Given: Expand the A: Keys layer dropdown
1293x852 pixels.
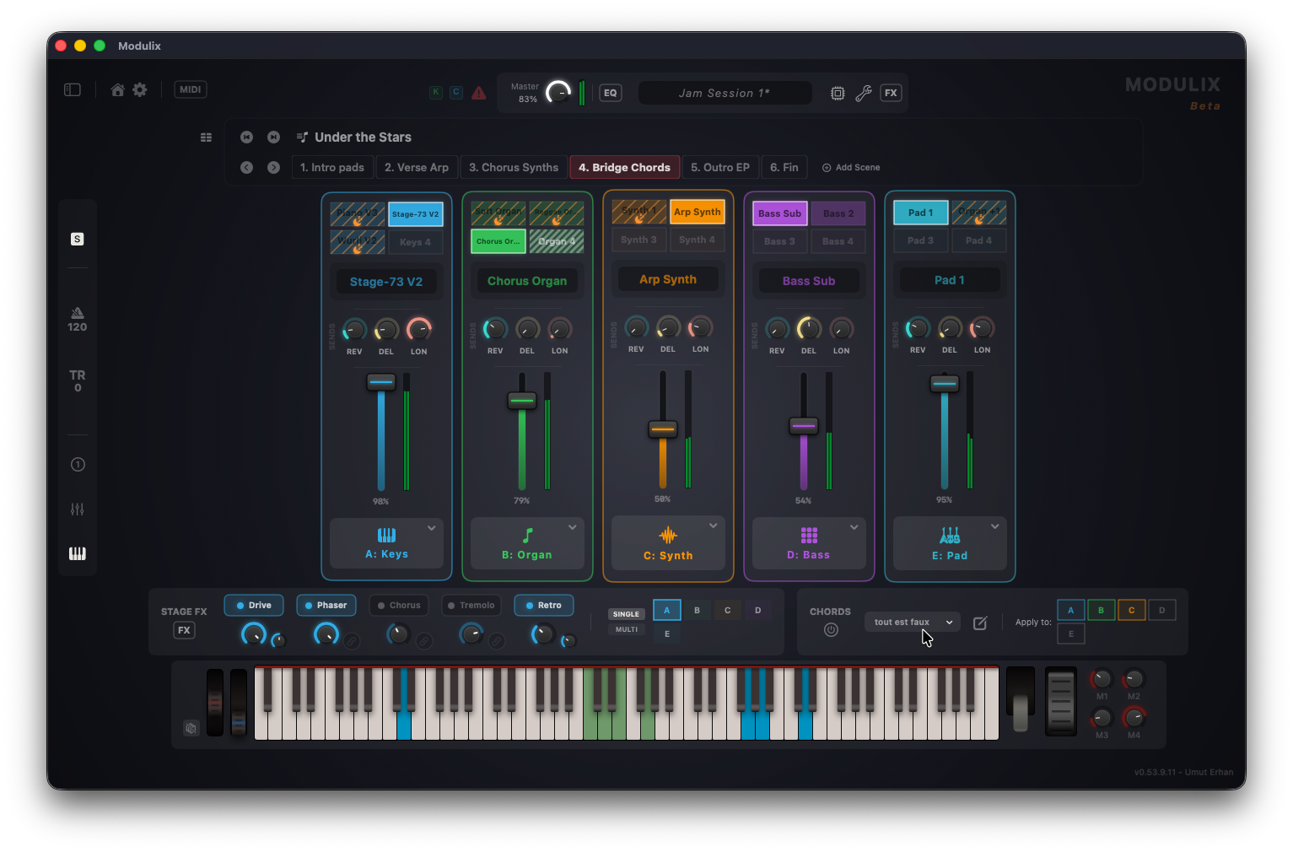Looking at the screenshot, I should coord(432,528).
